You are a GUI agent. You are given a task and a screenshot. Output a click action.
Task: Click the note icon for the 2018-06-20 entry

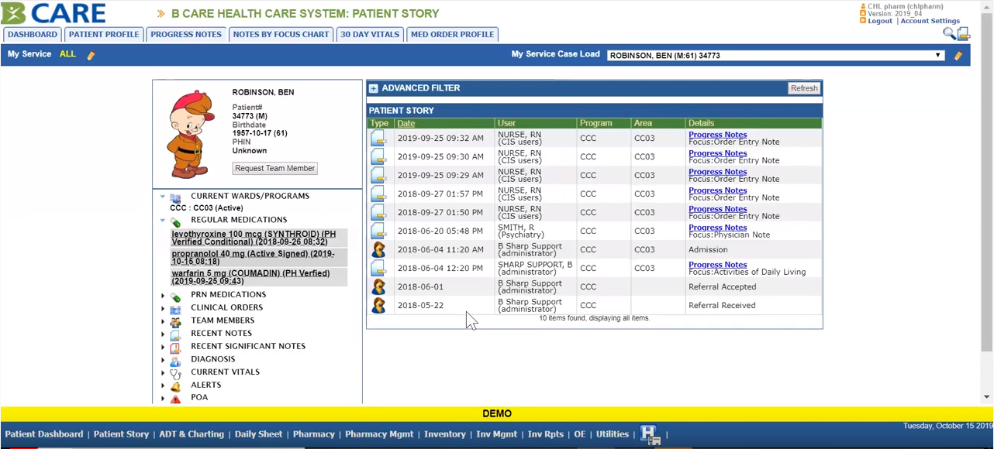click(x=378, y=231)
